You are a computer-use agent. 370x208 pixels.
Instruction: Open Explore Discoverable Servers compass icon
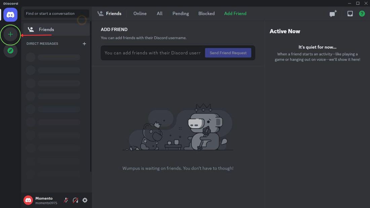(10, 50)
